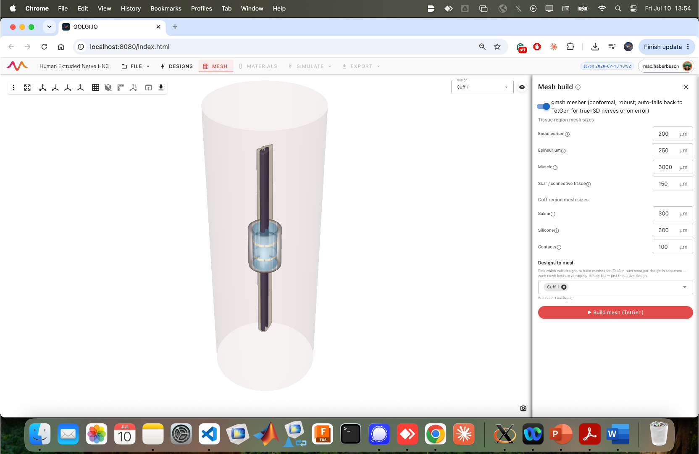Toggle design visibility with the eye icon
Image resolution: width=699 pixels, height=454 pixels.
(x=522, y=87)
